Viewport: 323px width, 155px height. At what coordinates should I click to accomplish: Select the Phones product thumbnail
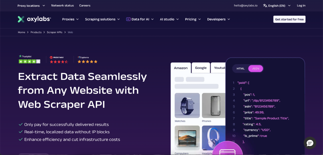pos(214,105)
